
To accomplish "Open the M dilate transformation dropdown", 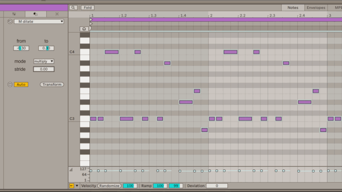I will 39,21.
